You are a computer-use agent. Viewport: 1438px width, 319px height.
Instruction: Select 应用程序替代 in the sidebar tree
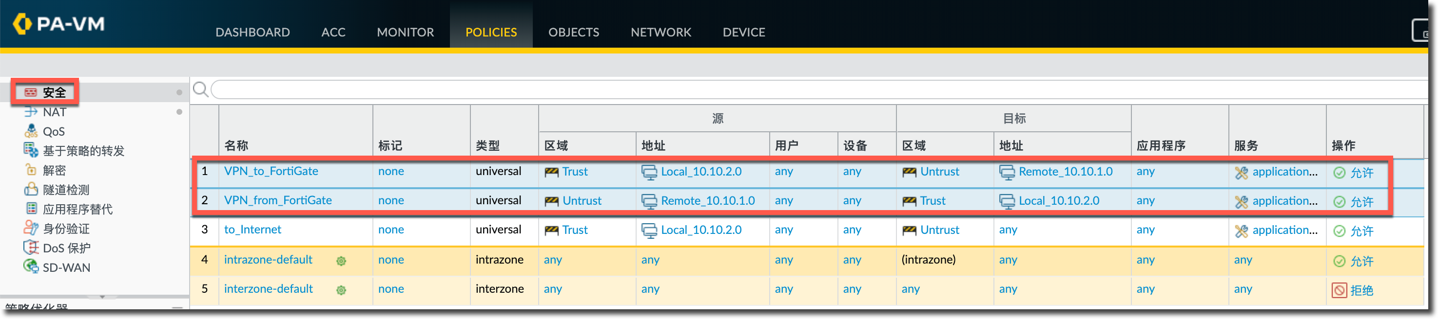coord(78,209)
